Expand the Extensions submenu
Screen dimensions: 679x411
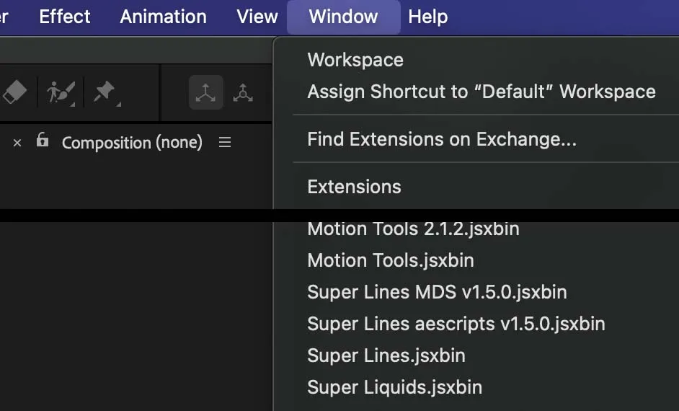[x=354, y=187]
